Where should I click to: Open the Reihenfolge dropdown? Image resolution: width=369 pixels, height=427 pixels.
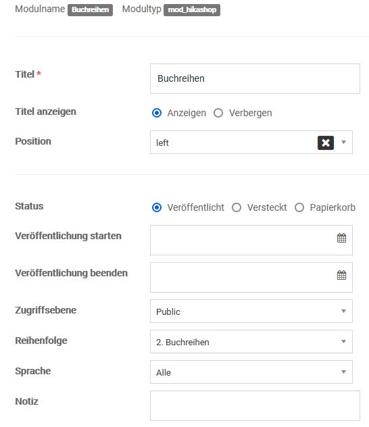coord(251,342)
